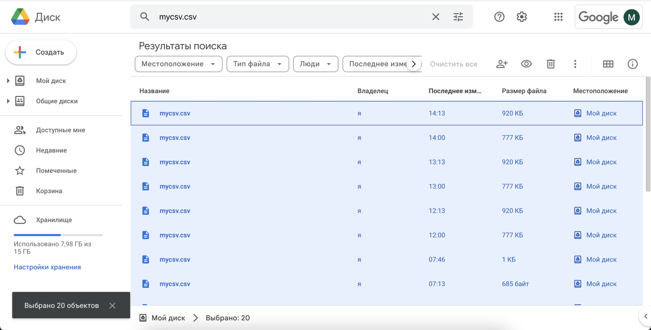The width and height of the screenshot is (651, 330).
Task: Click the Google Drive logo
Action: pyautogui.click(x=20, y=17)
